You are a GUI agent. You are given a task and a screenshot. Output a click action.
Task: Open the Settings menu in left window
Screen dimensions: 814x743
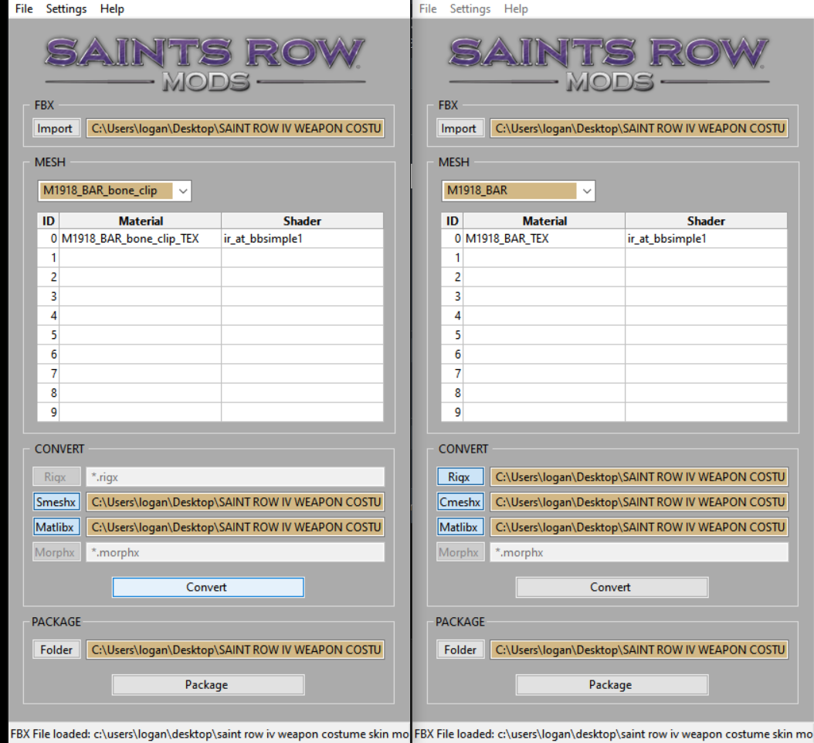tap(66, 8)
